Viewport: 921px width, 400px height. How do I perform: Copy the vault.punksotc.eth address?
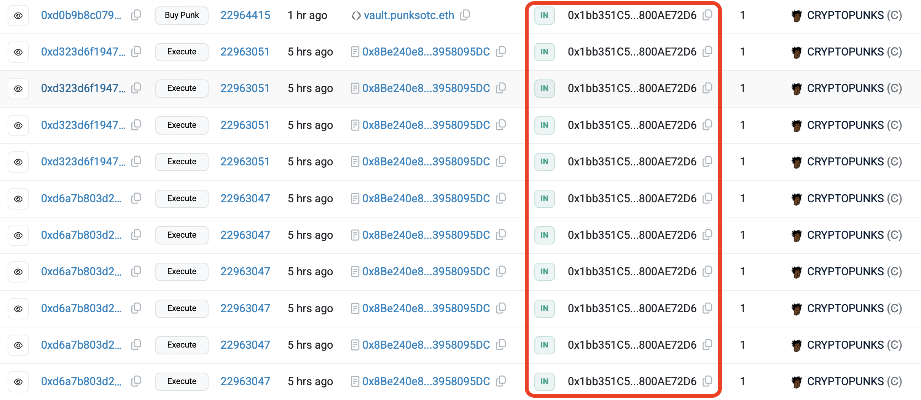tap(465, 15)
